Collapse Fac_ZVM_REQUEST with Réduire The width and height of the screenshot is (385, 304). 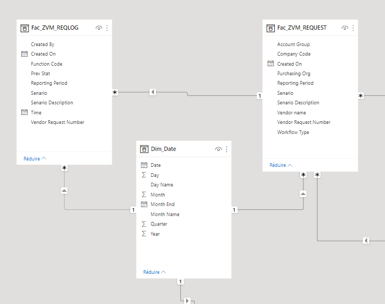(x=281, y=165)
